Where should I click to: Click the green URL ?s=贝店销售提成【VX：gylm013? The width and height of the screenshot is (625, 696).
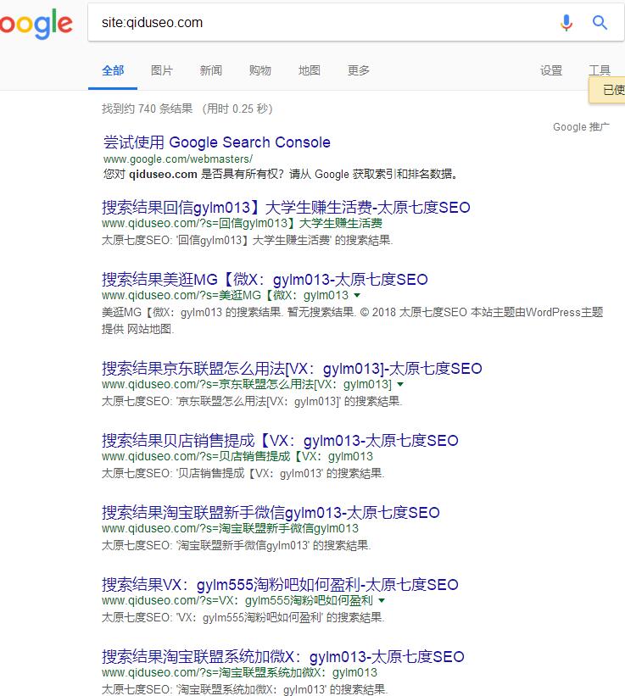point(237,456)
